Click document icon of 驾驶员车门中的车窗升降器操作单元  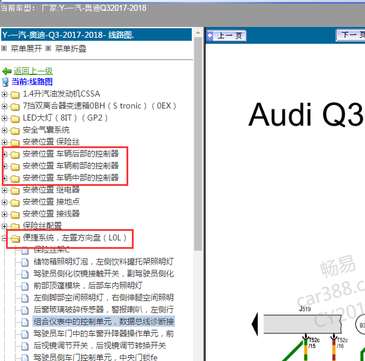click(25, 335)
